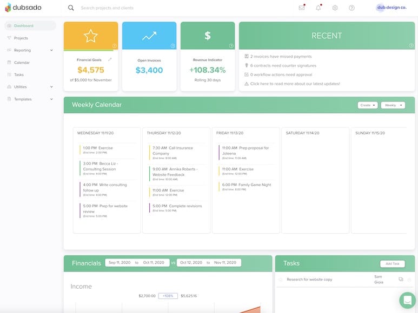This screenshot has height=313, width=418.
Task: Click info icon on Financial Goals card
Action: click(x=114, y=46)
